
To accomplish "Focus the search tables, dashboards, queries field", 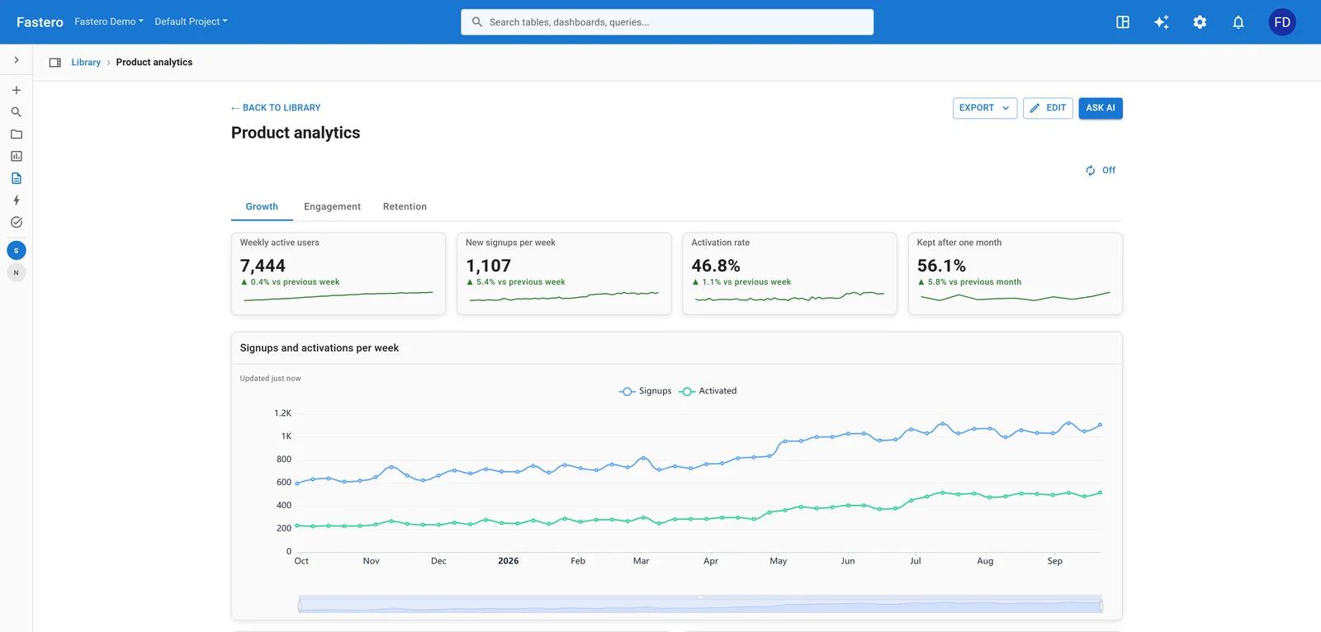I will (667, 22).
